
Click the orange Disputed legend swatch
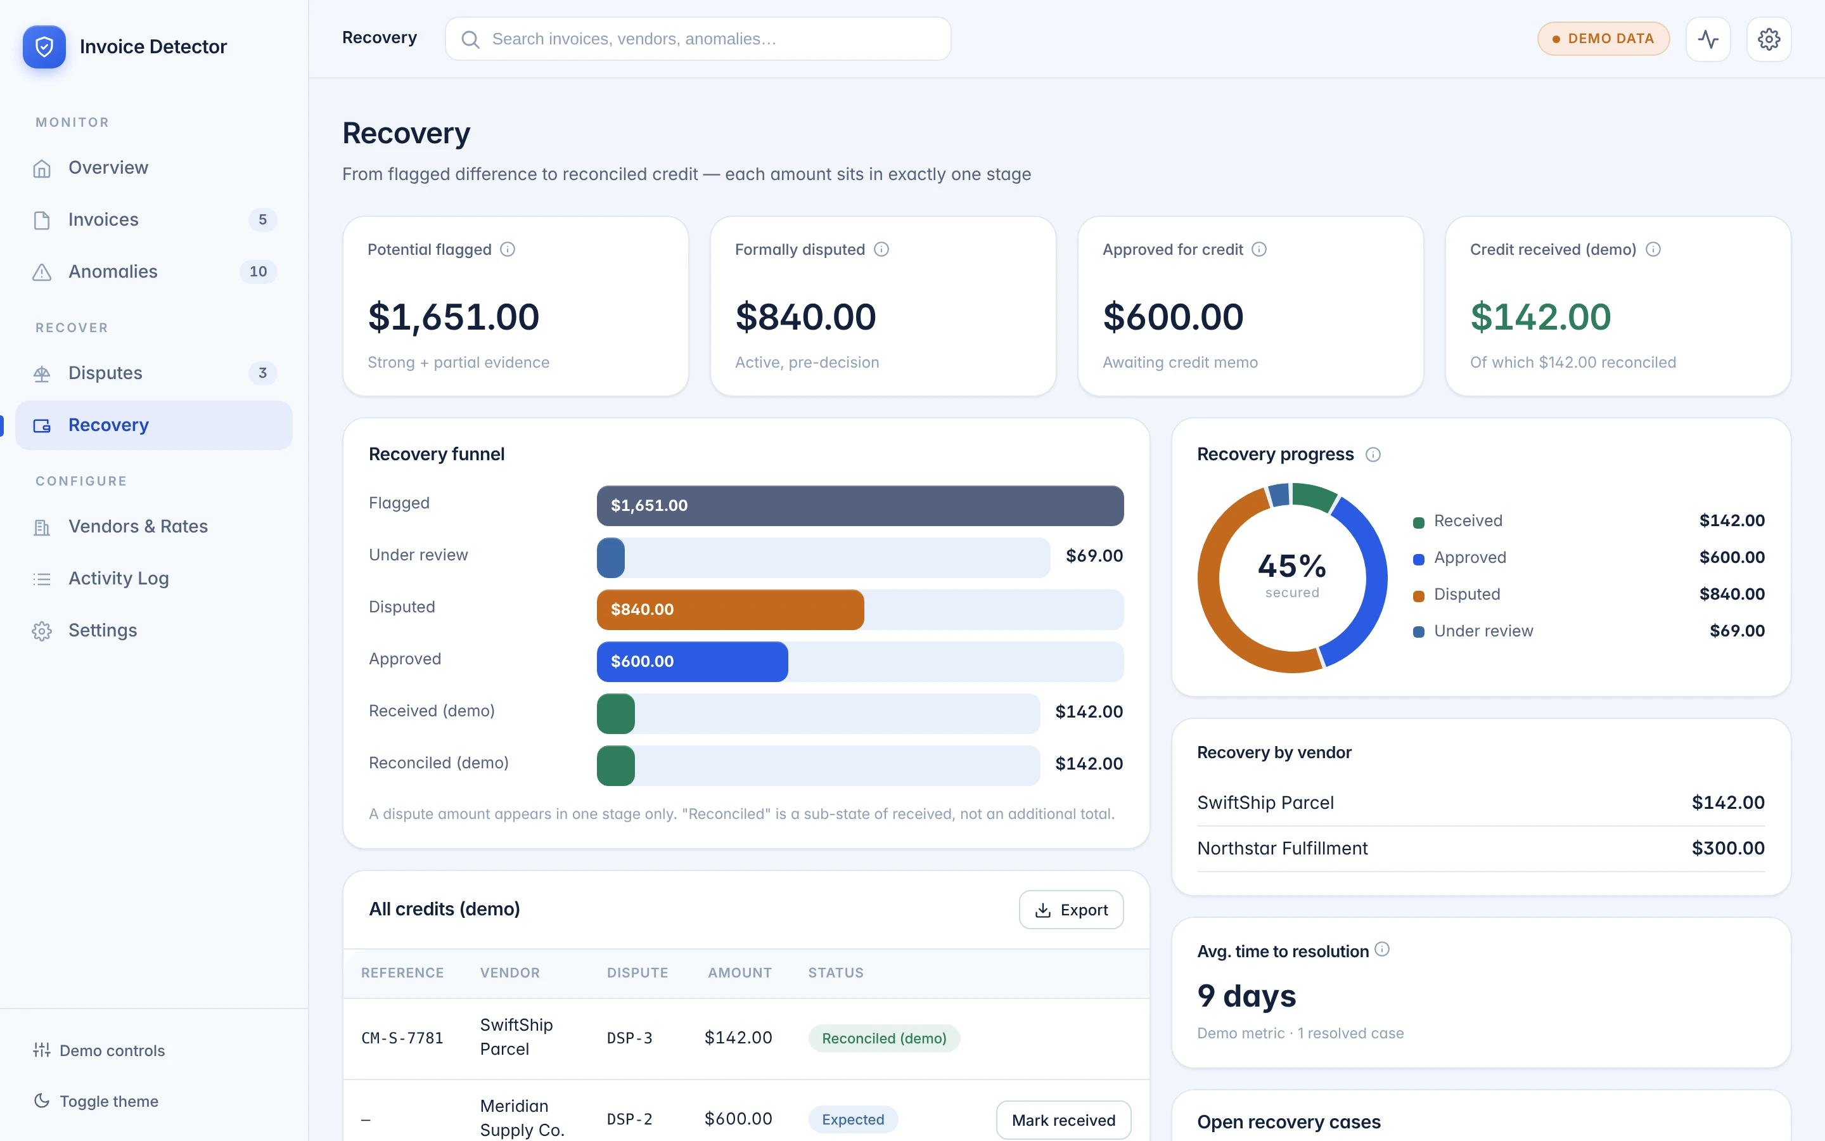click(x=1419, y=595)
